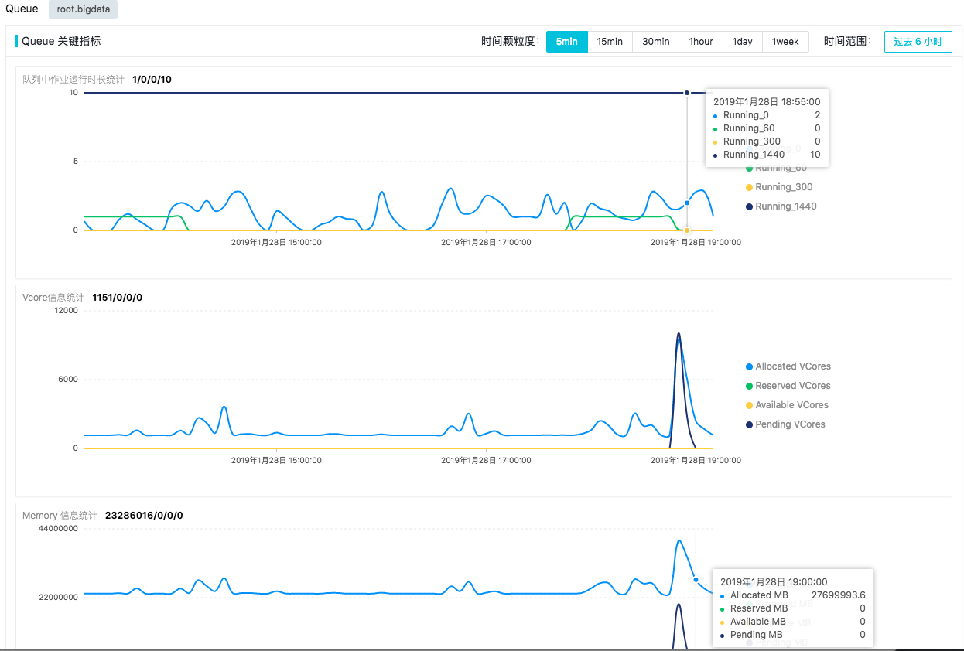Set granularity to 1week
Viewport: 964px width, 651px height.
coord(785,42)
